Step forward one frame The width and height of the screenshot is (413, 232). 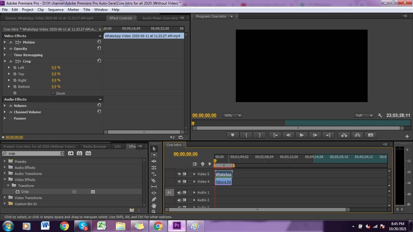click(315, 135)
